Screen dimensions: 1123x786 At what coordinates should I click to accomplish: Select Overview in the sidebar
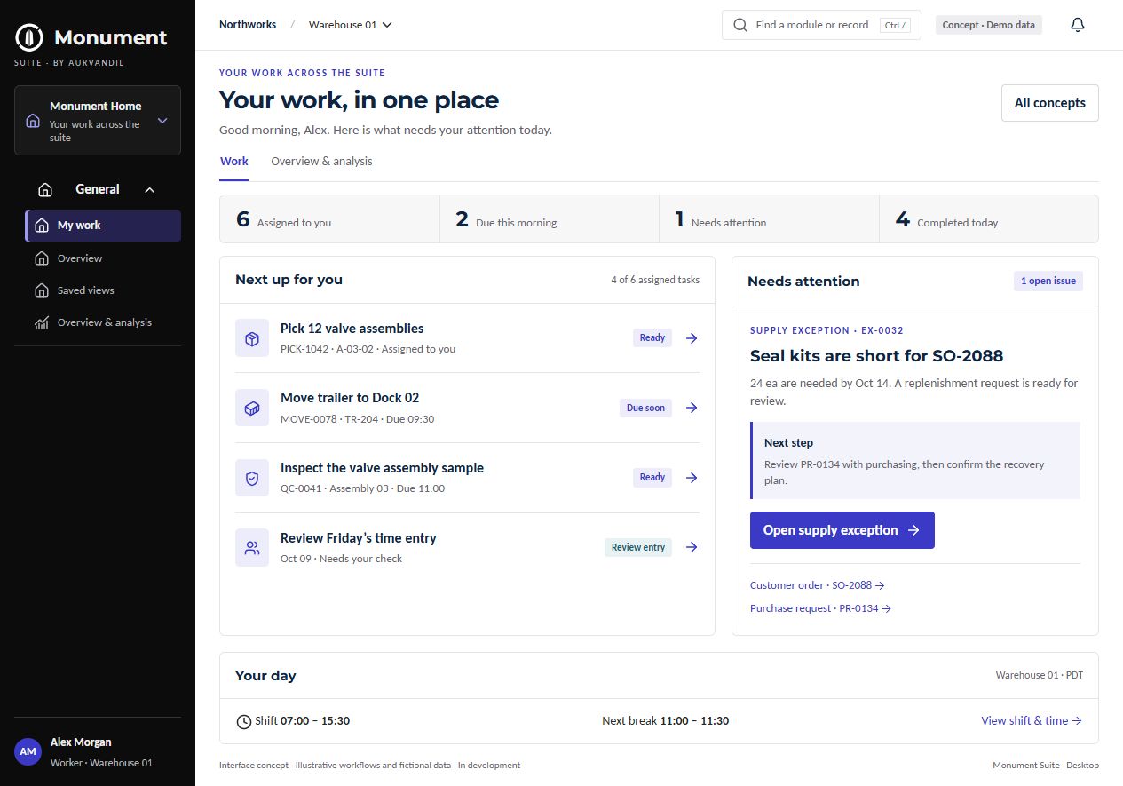click(x=103, y=258)
